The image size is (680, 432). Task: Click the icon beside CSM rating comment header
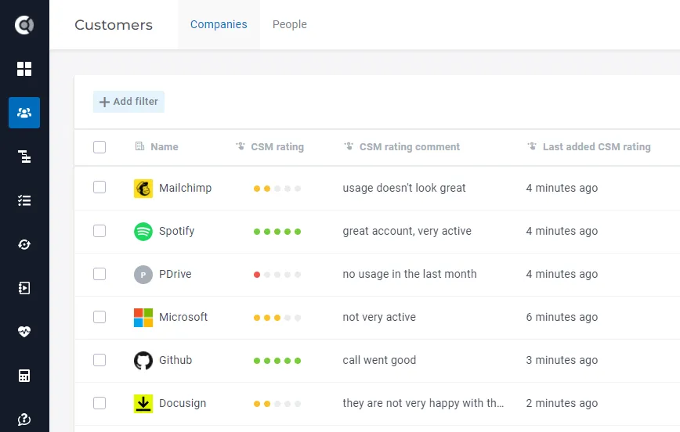[x=349, y=146]
